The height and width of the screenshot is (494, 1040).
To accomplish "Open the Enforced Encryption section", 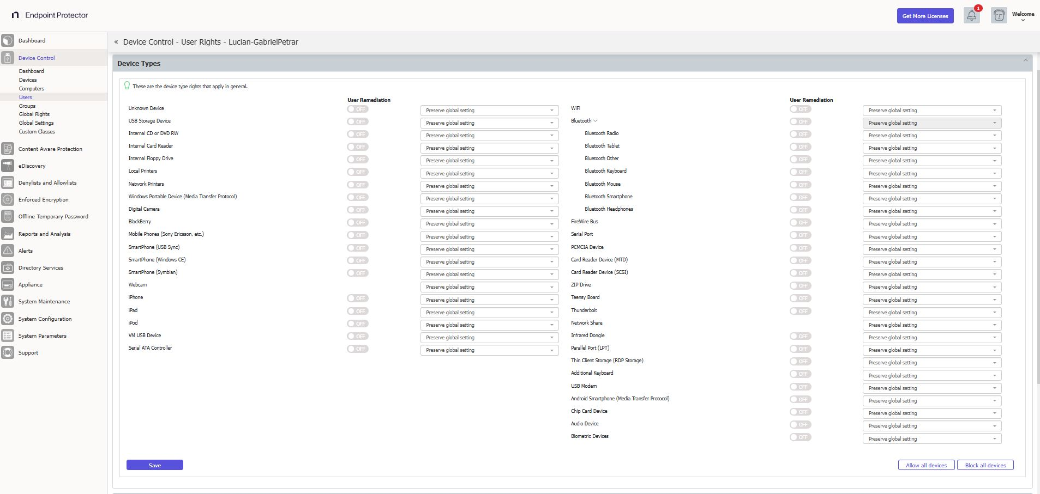I will click(43, 199).
